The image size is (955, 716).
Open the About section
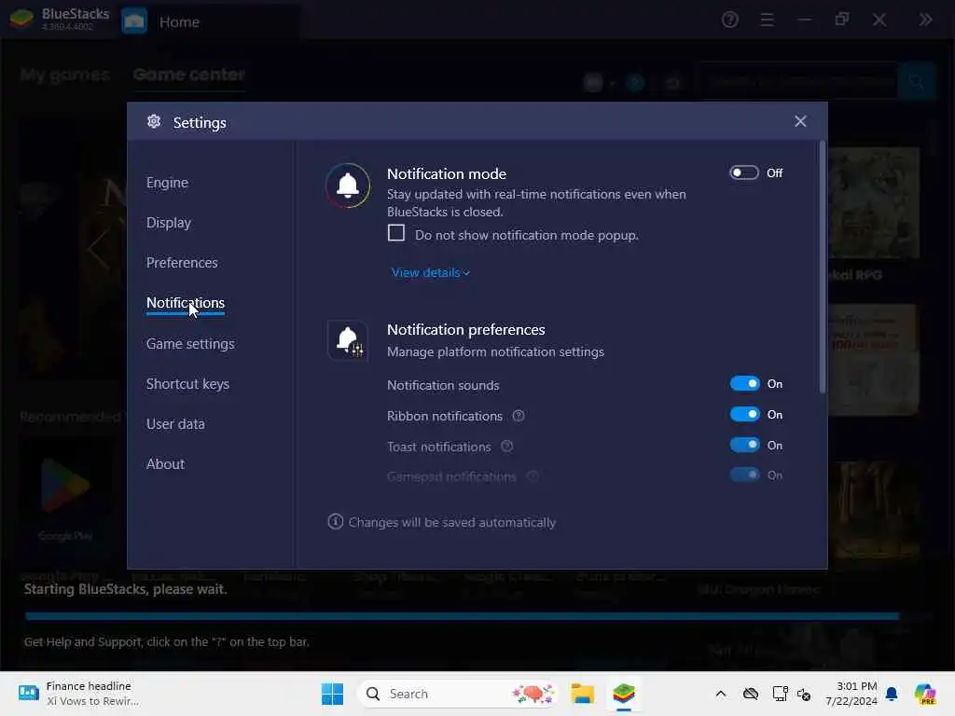(x=165, y=464)
